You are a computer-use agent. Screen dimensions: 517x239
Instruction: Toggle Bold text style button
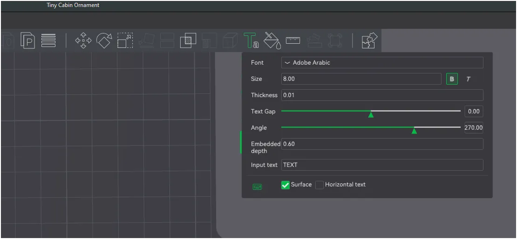(452, 79)
